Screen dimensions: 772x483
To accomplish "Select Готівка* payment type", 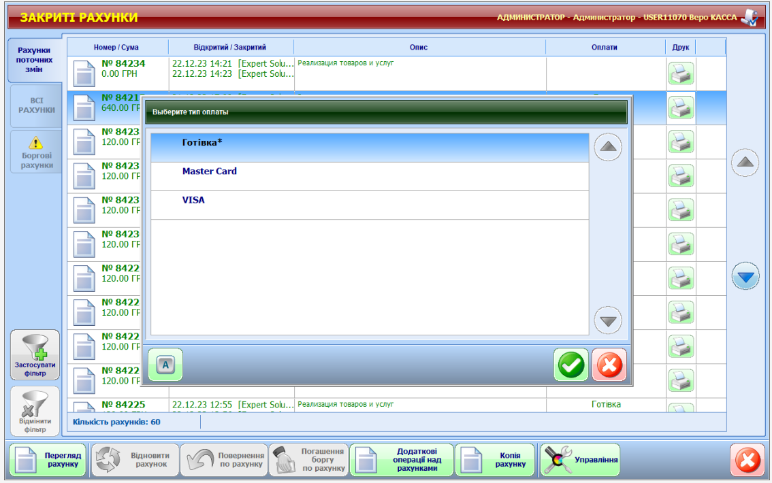I will pyautogui.click(x=369, y=147).
